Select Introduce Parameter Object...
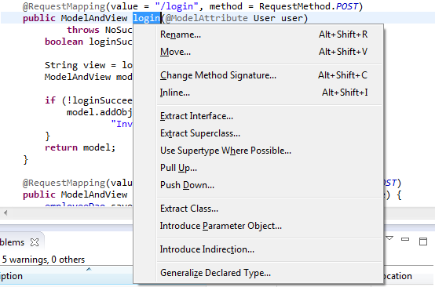 [269, 226]
